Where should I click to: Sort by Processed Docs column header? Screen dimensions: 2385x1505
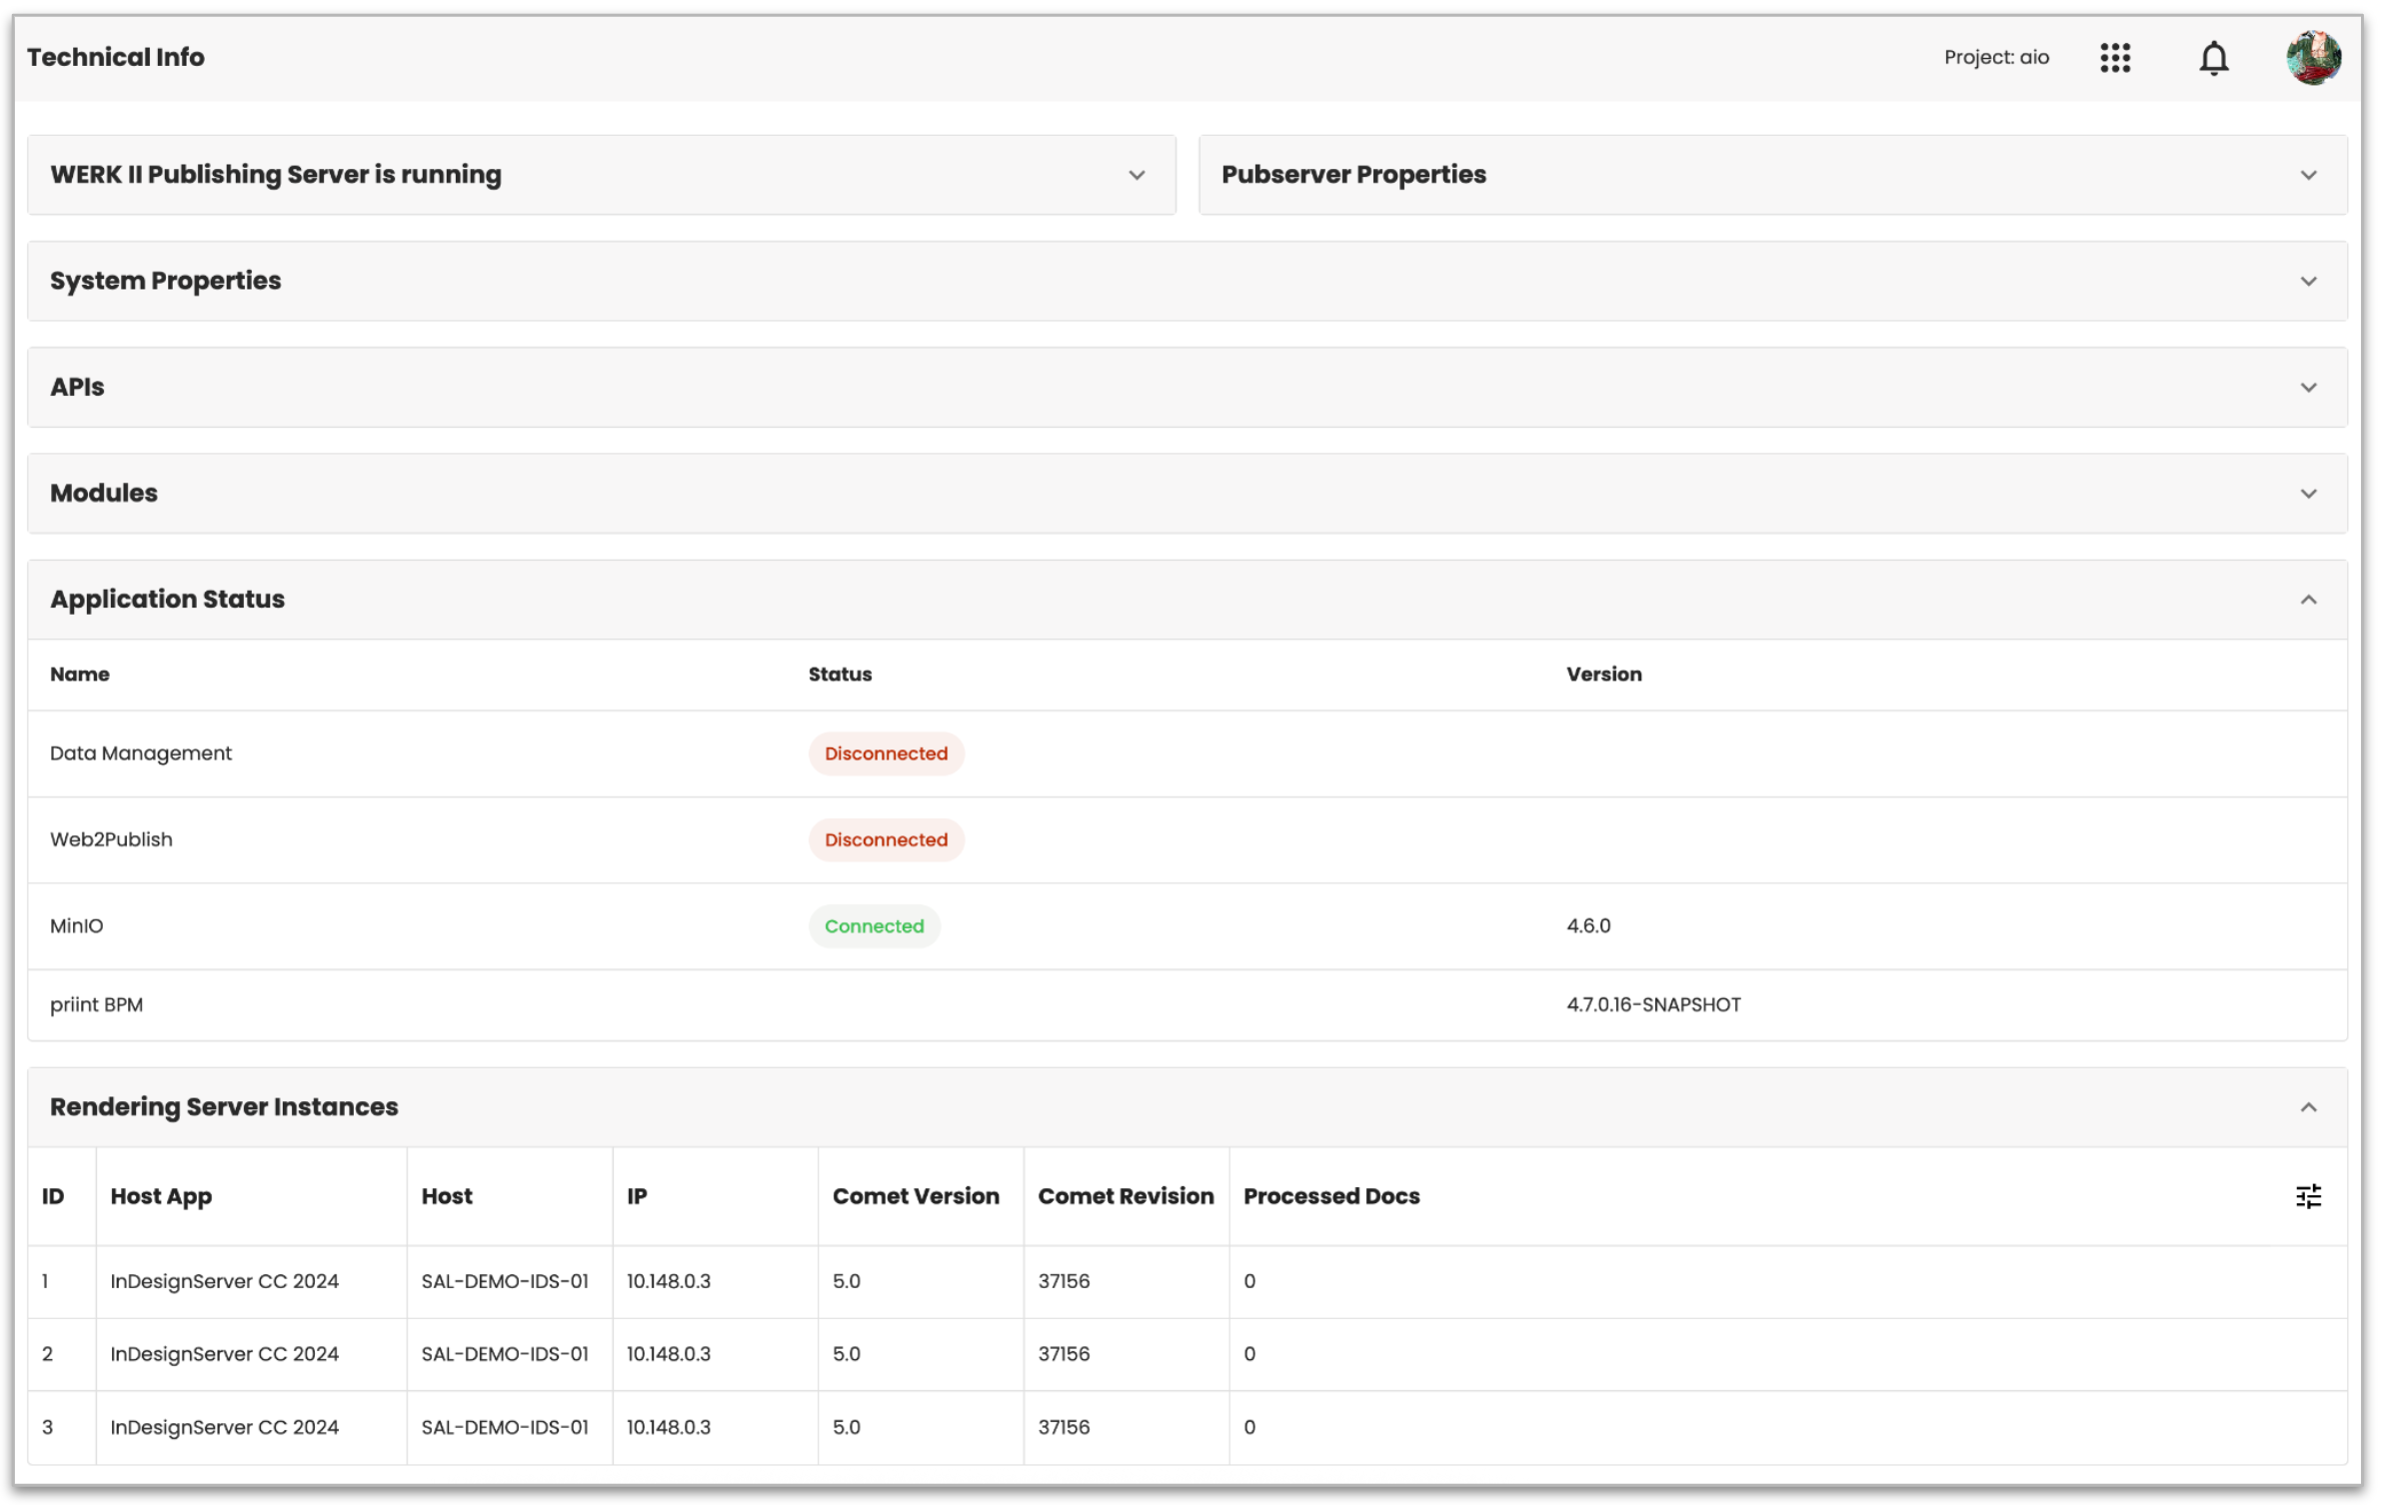point(1330,1196)
